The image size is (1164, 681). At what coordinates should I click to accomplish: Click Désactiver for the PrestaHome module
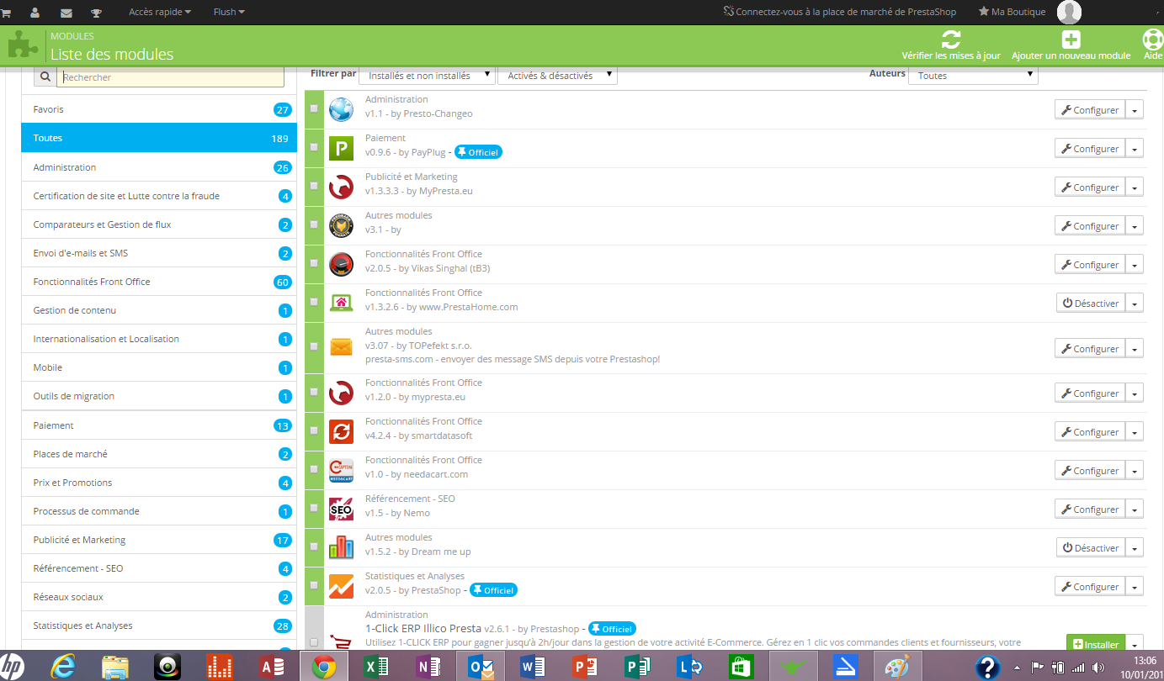pos(1091,304)
